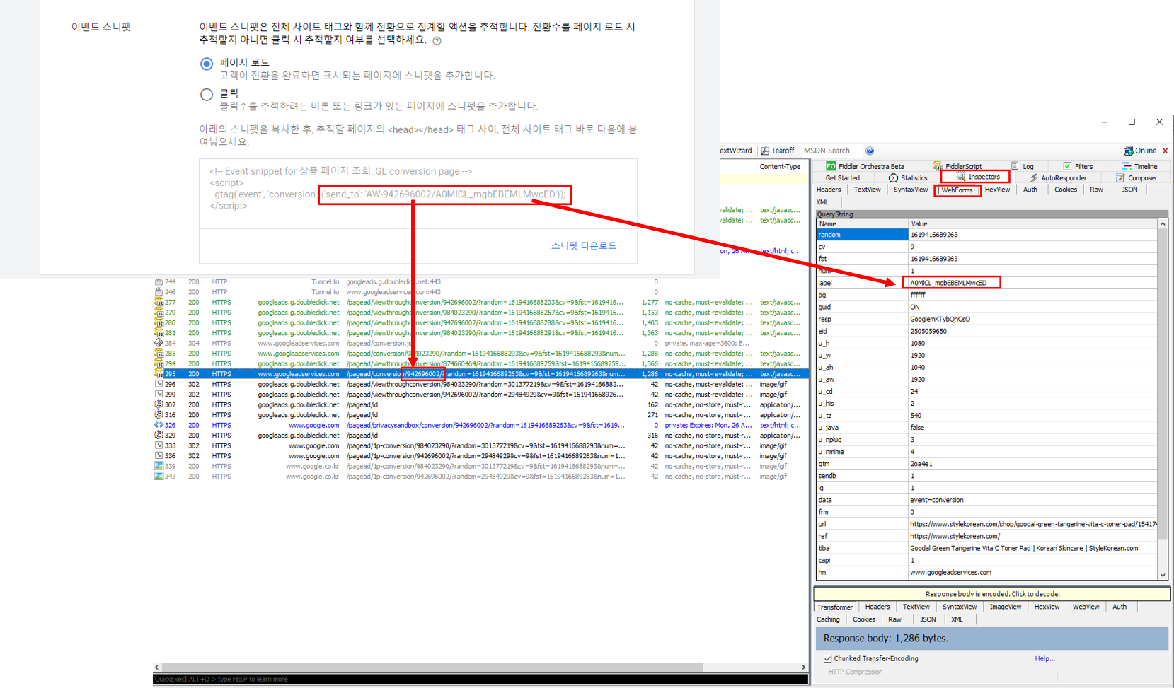Click the Timeline bars icon
1174x688 pixels.
coord(1125,166)
